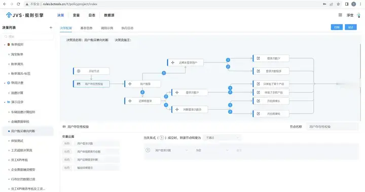Select the 金融票据审核 tree item
This screenshot has height=192, width=365.
[x=20, y=121]
